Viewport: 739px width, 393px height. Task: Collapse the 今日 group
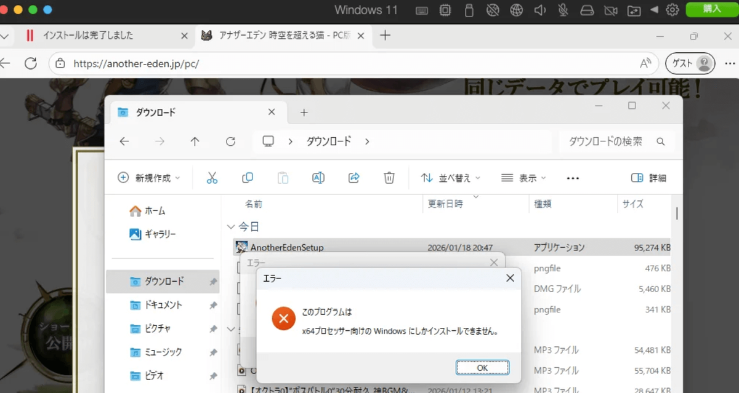231,227
